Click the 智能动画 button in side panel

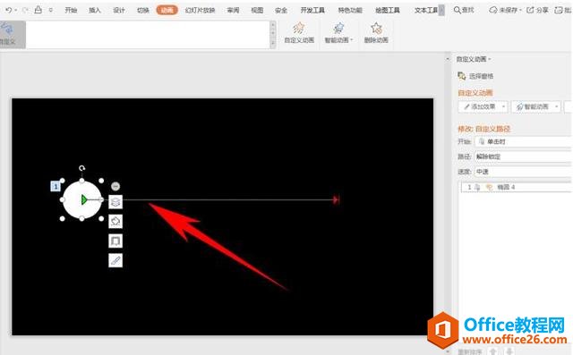[535, 107]
